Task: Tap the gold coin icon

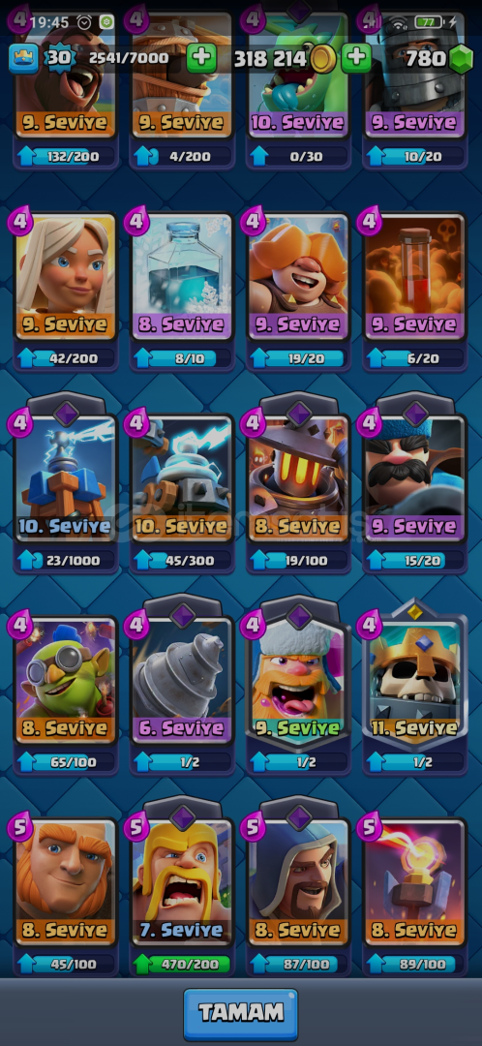Action: 322,59
